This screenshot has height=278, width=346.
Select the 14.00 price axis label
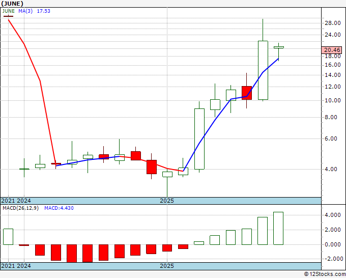tap(333, 75)
